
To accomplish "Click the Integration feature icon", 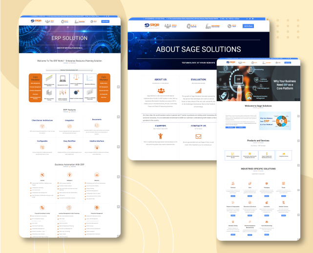I will (69, 126).
